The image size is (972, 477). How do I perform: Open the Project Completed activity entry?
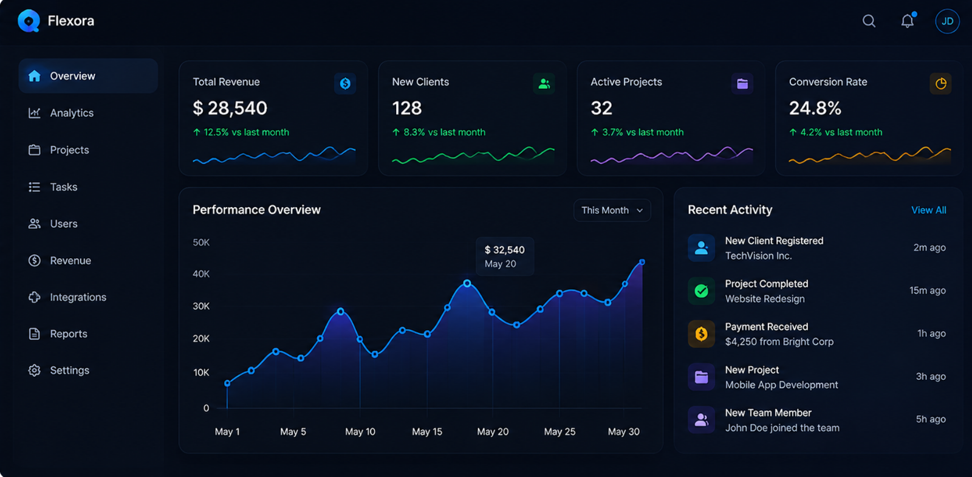click(x=817, y=291)
